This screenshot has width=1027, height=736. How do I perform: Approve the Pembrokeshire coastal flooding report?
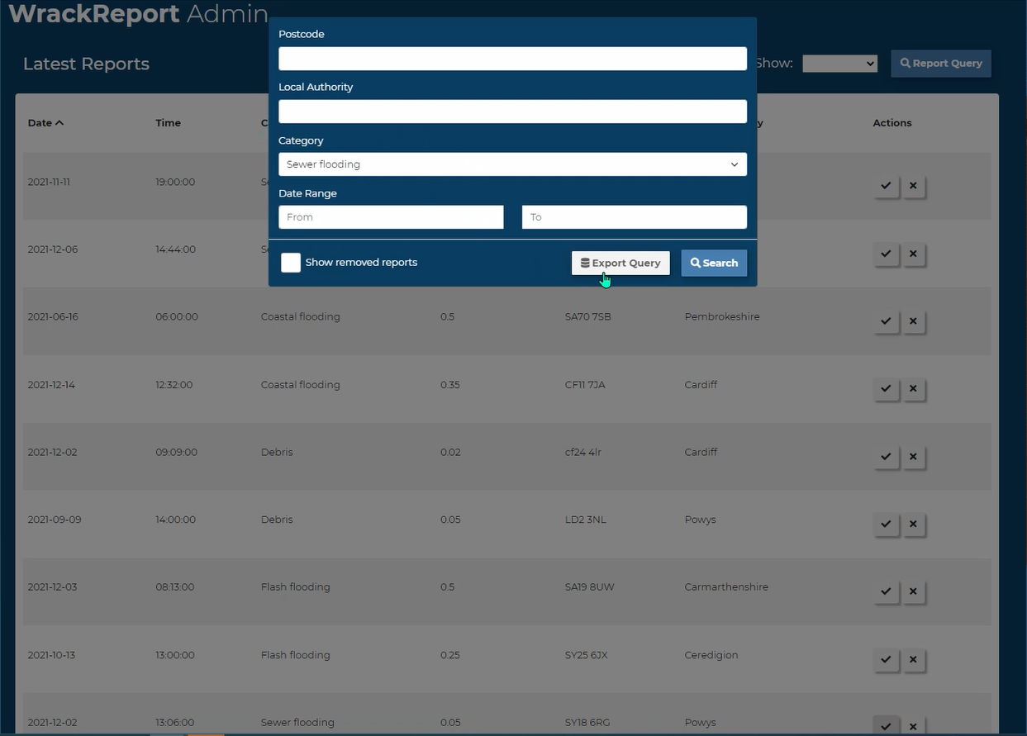click(x=886, y=321)
